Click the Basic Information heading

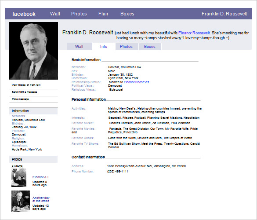(x=86, y=60)
